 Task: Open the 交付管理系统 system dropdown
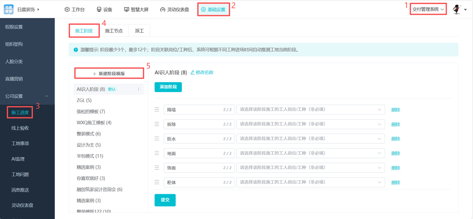(428, 9)
